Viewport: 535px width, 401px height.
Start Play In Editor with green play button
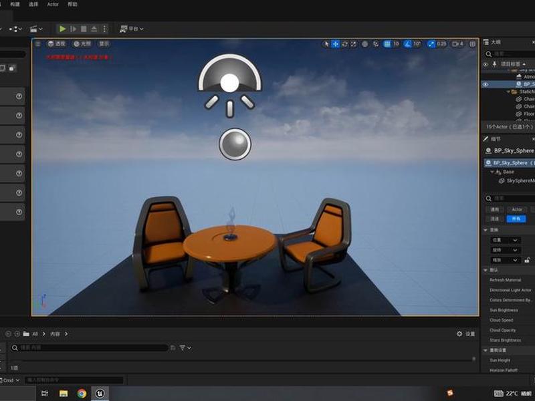click(62, 29)
